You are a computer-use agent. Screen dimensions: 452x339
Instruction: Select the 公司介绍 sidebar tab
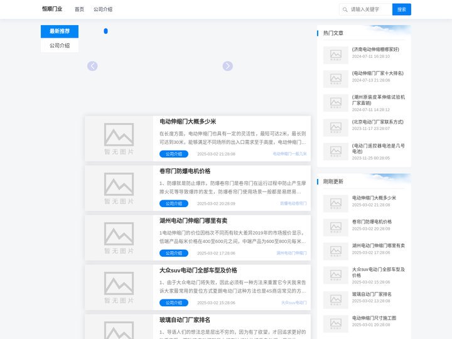[x=60, y=46]
